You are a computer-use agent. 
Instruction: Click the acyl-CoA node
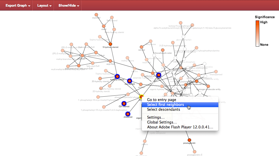[x=111, y=61]
